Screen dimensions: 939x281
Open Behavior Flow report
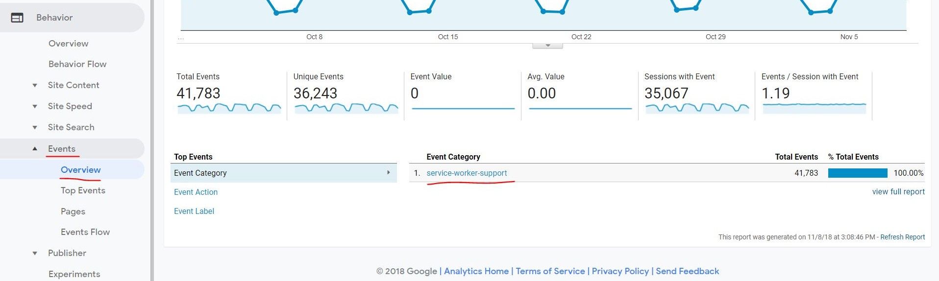(x=77, y=64)
